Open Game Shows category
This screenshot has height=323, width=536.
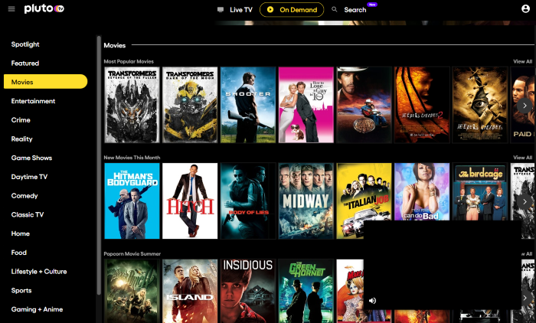pos(31,158)
